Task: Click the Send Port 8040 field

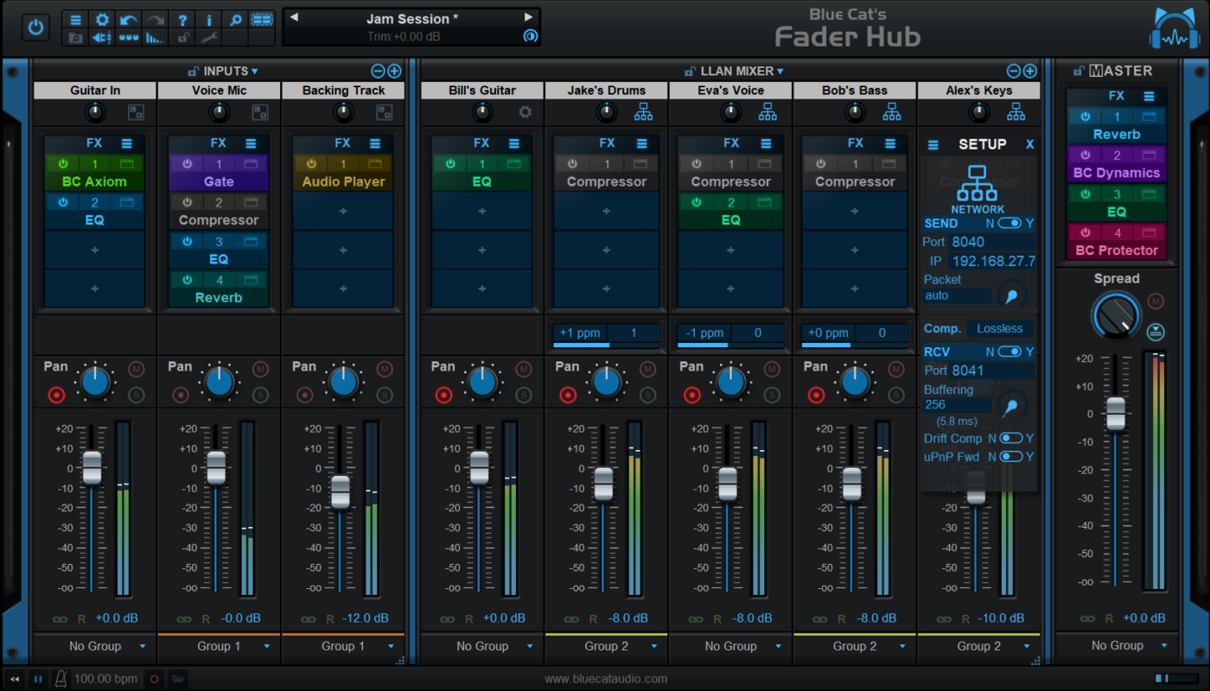Action: tap(991, 243)
